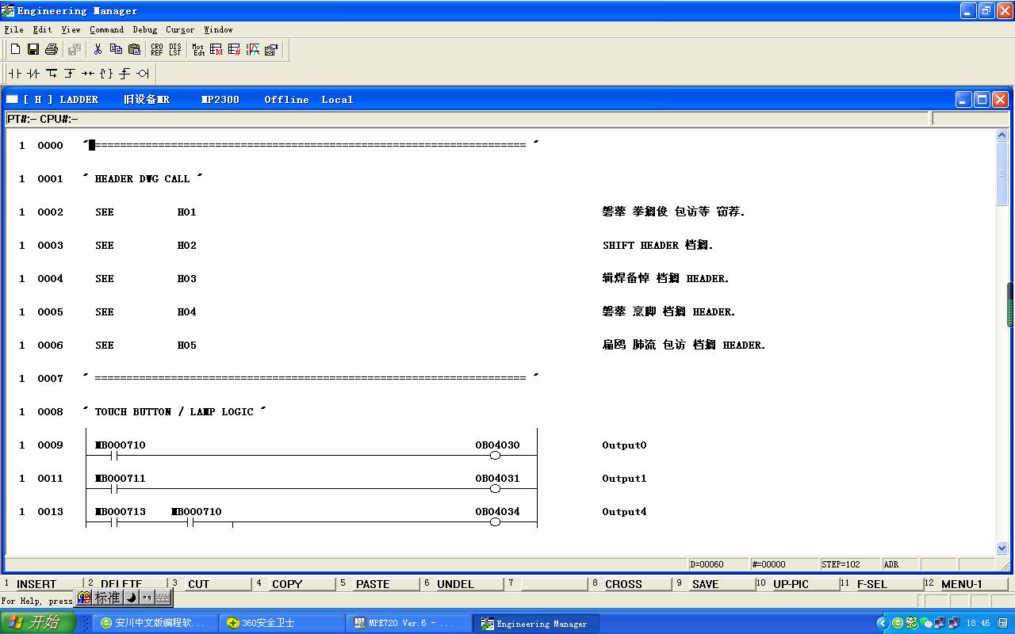This screenshot has height=634, width=1015.
Task: Insert the coil output symbol
Action: tap(143, 74)
